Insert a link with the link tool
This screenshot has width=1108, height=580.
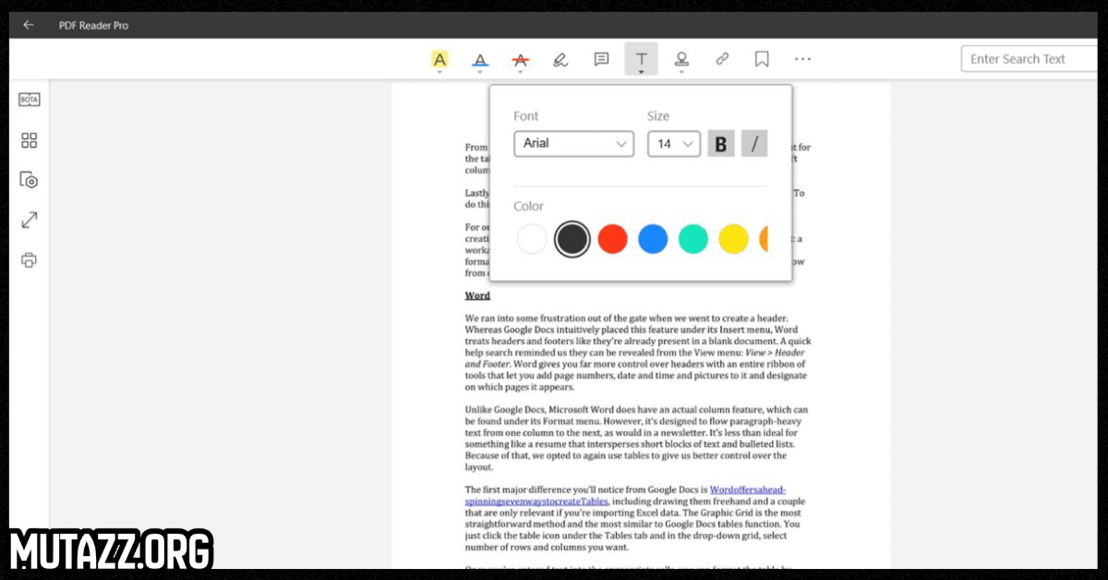click(x=722, y=59)
